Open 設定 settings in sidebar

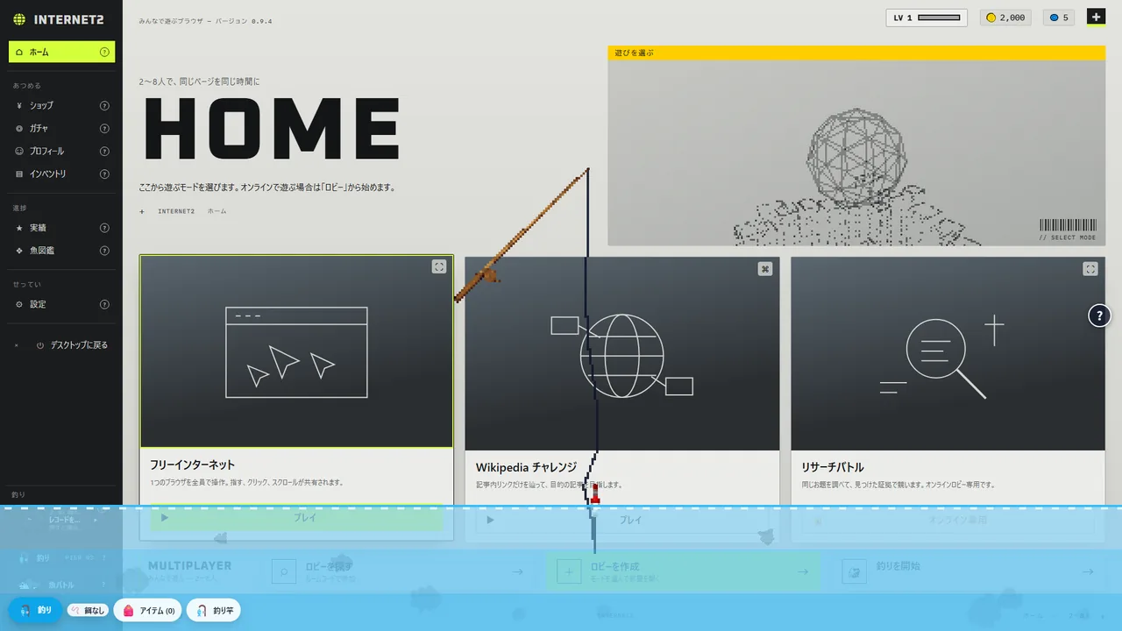[x=62, y=304]
